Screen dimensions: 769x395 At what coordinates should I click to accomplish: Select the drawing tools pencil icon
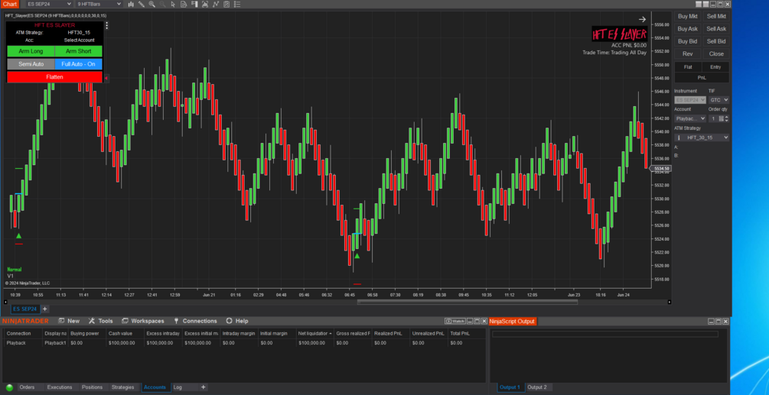142,5
